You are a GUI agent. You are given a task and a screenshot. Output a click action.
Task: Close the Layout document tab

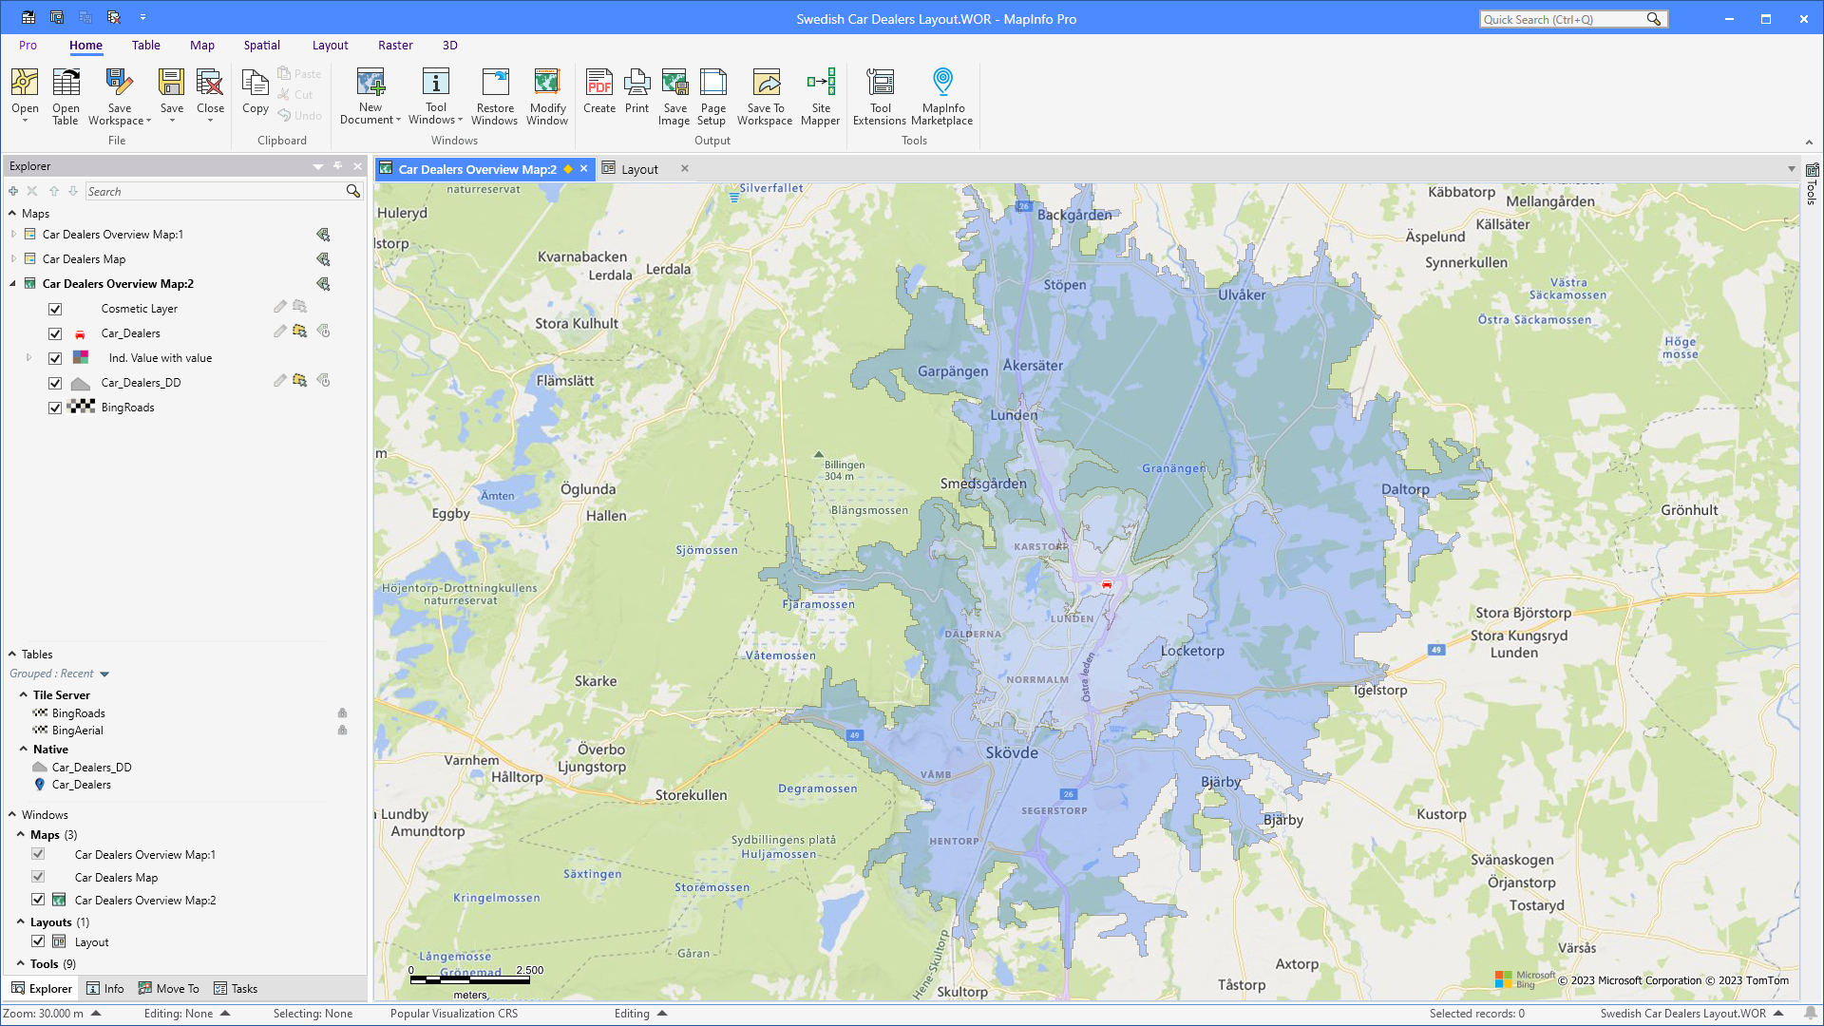(684, 168)
